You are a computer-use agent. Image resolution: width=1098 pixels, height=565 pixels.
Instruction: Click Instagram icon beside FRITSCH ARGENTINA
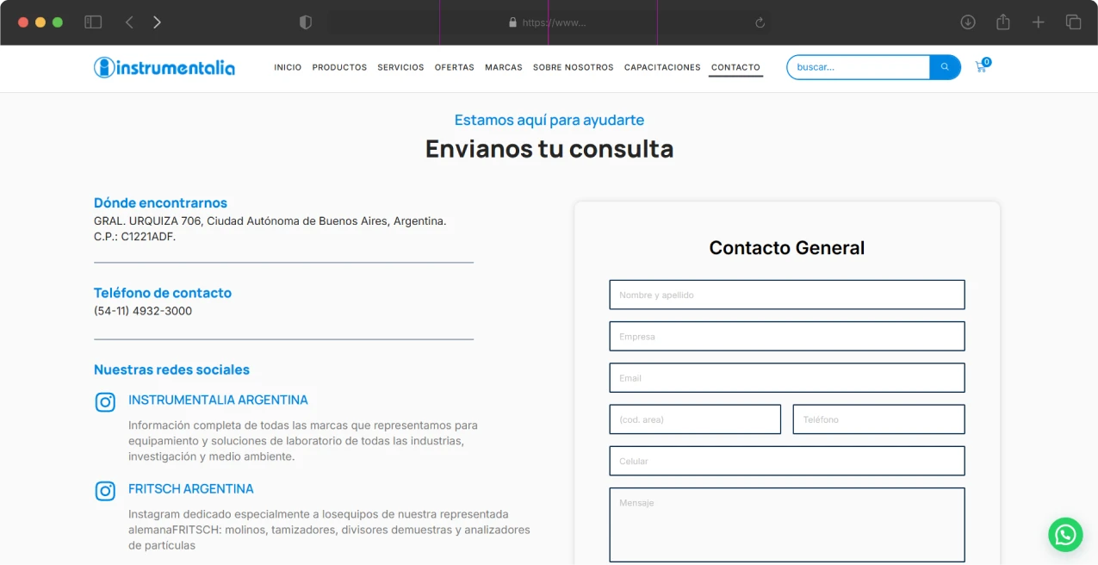tap(105, 491)
